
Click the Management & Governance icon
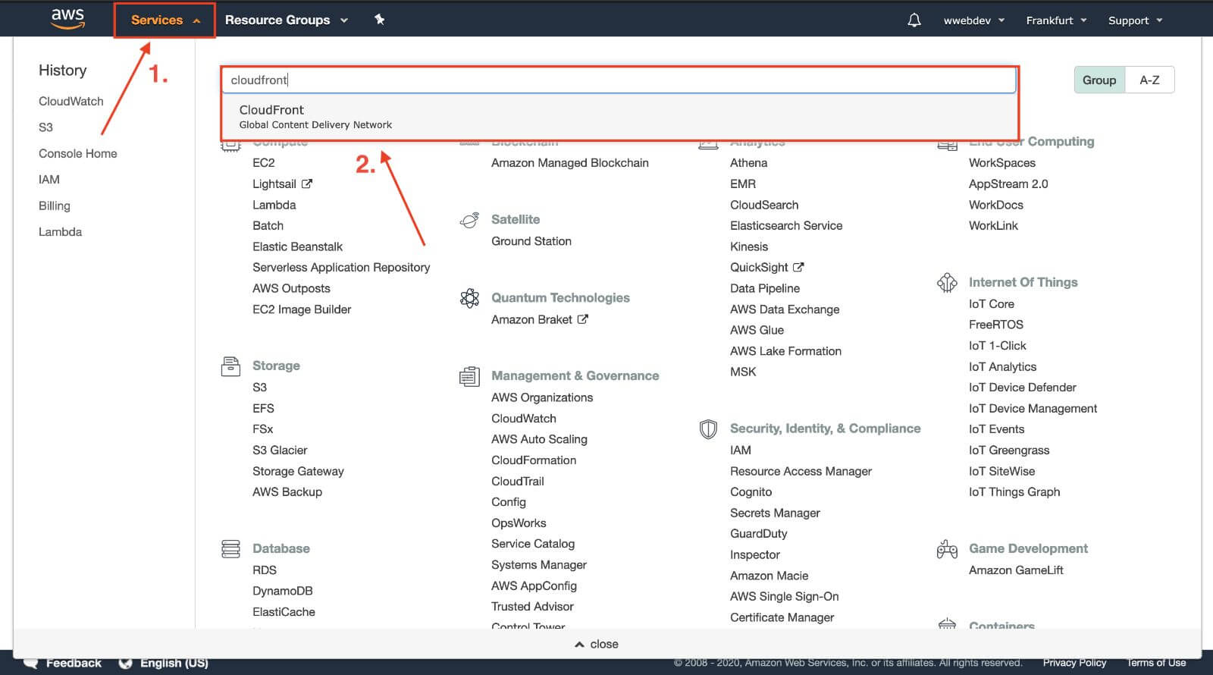469,376
